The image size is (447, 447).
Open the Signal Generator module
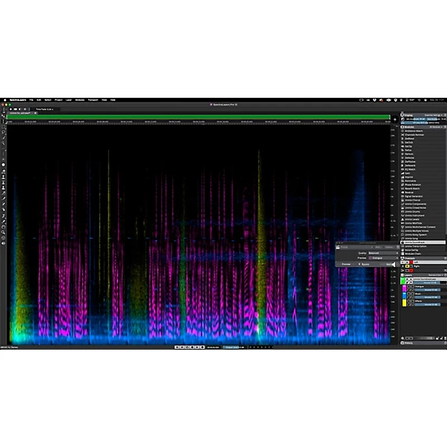click(420, 196)
